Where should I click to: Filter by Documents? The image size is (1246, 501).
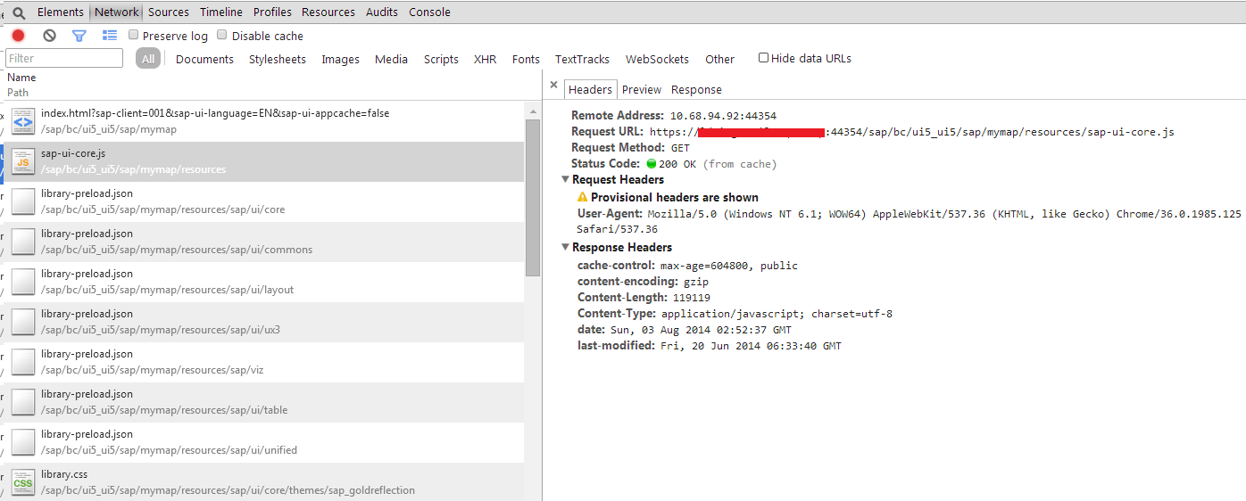click(x=204, y=60)
